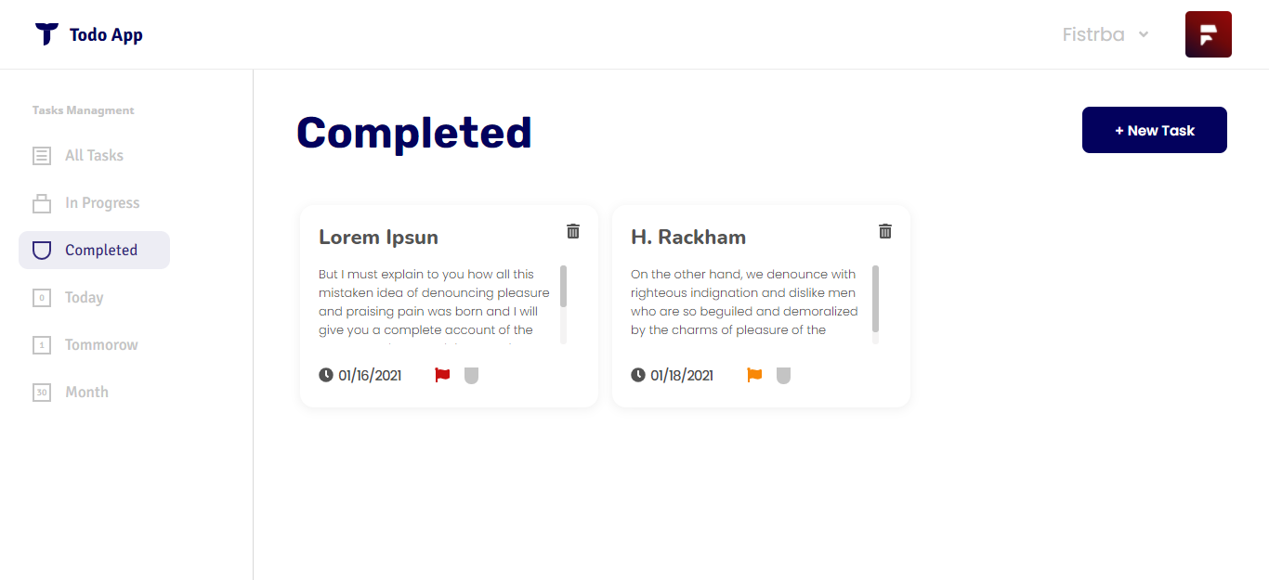Screen dimensions: 1269x580
Task: Open the Month tasks view
Action: [86, 393]
